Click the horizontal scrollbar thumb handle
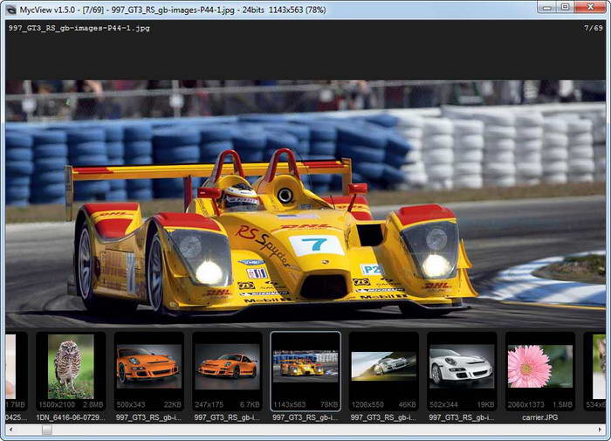The width and height of the screenshot is (611, 441). click(x=46, y=430)
